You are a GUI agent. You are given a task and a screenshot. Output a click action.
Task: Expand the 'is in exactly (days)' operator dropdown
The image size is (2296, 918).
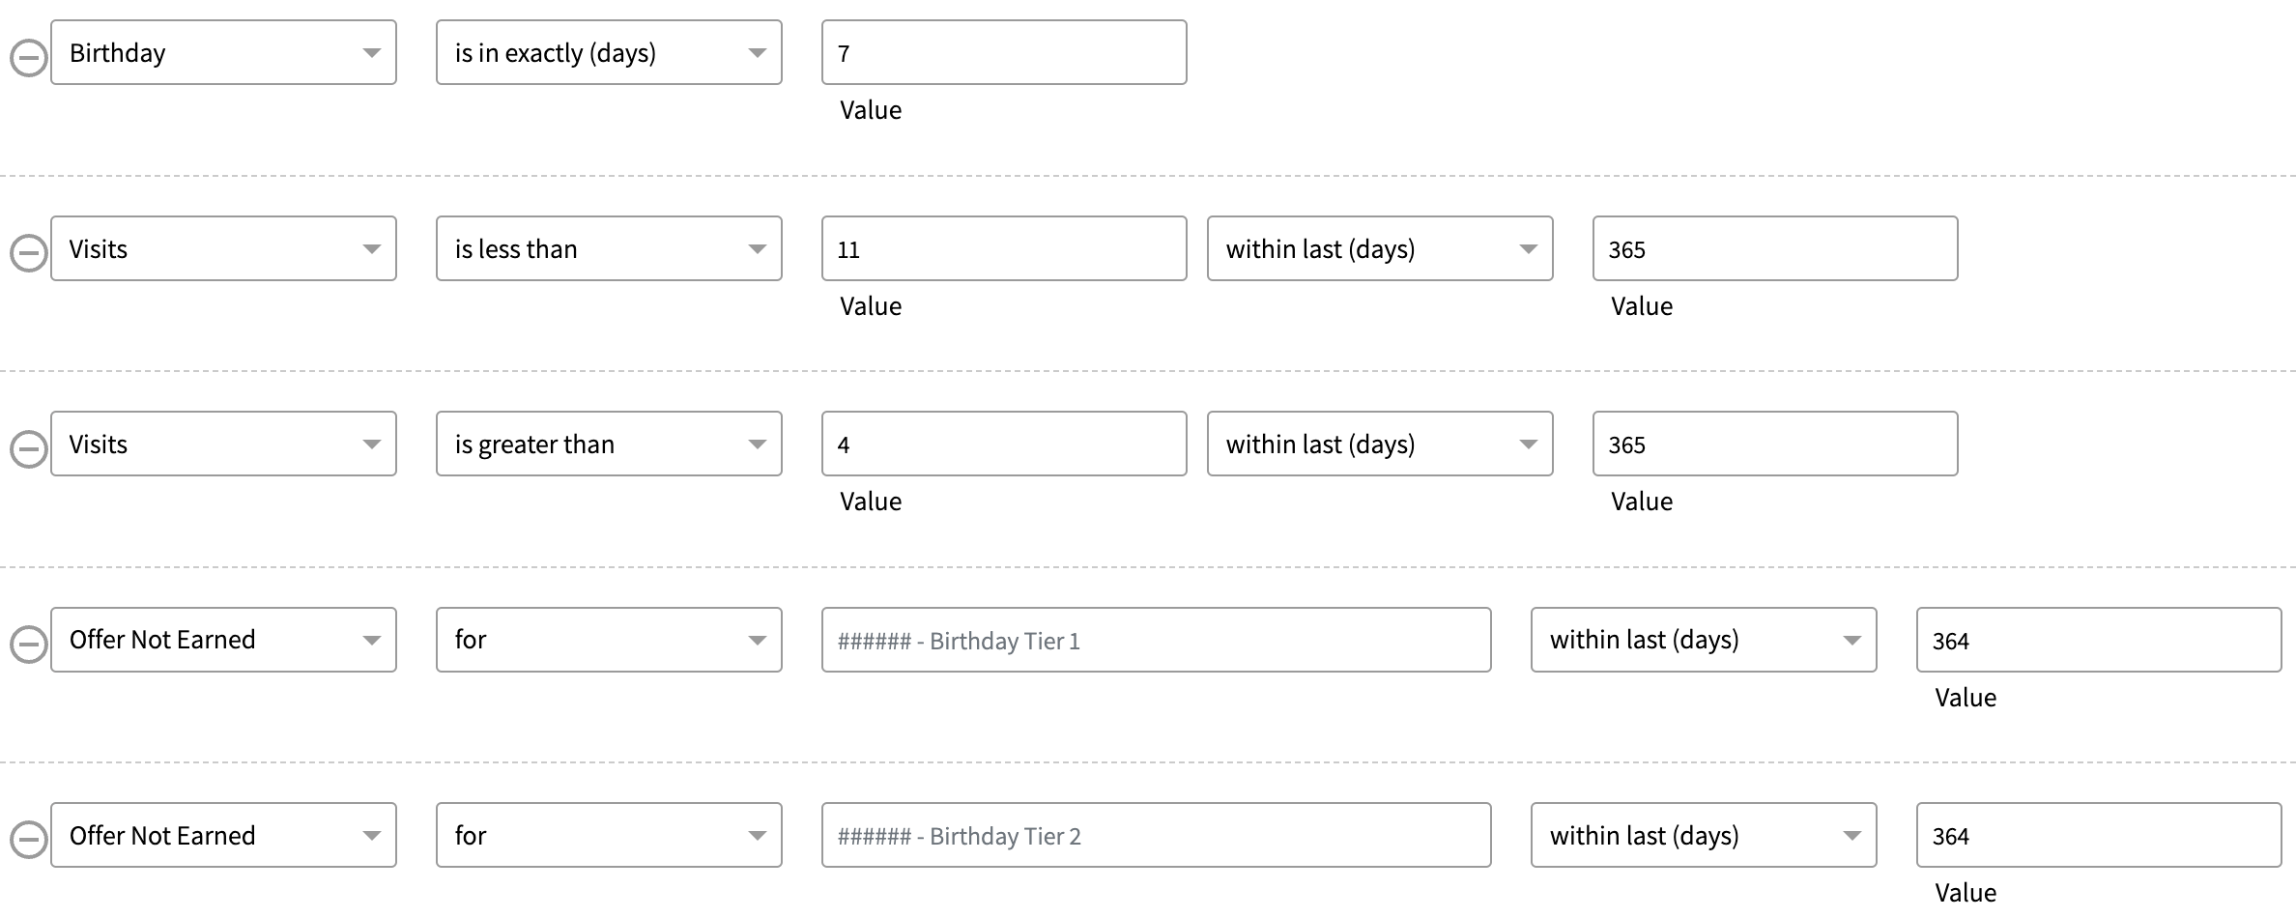coord(609,52)
